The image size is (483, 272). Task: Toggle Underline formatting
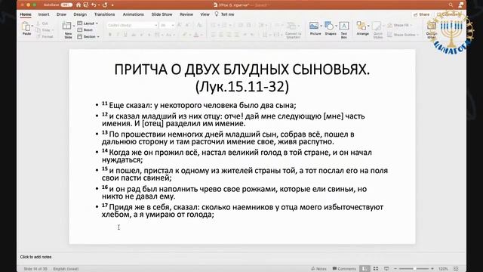click(x=125, y=35)
